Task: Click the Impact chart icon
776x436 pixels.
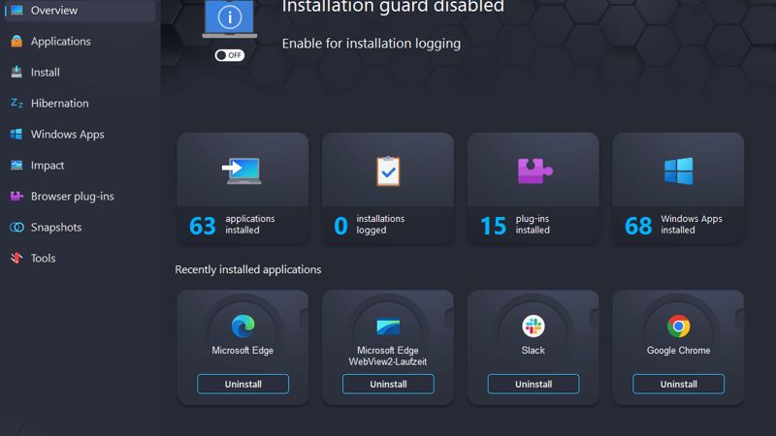Action: pyautogui.click(x=16, y=165)
